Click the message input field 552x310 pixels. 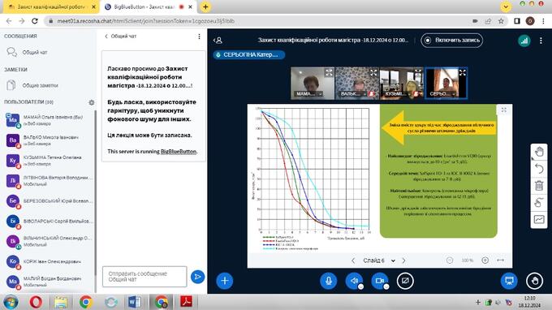click(x=144, y=277)
